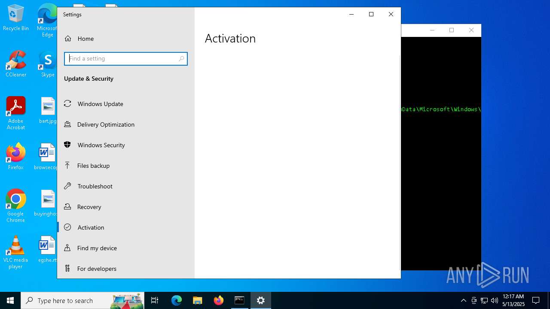The height and width of the screenshot is (309, 550).
Task: Click the Windows Security shield icon
Action: pyautogui.click(x=67, y=145)
